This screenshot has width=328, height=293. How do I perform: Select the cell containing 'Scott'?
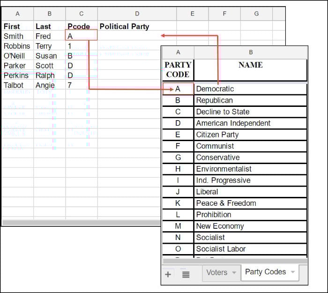pyautogui.click(x=50, y=66)
